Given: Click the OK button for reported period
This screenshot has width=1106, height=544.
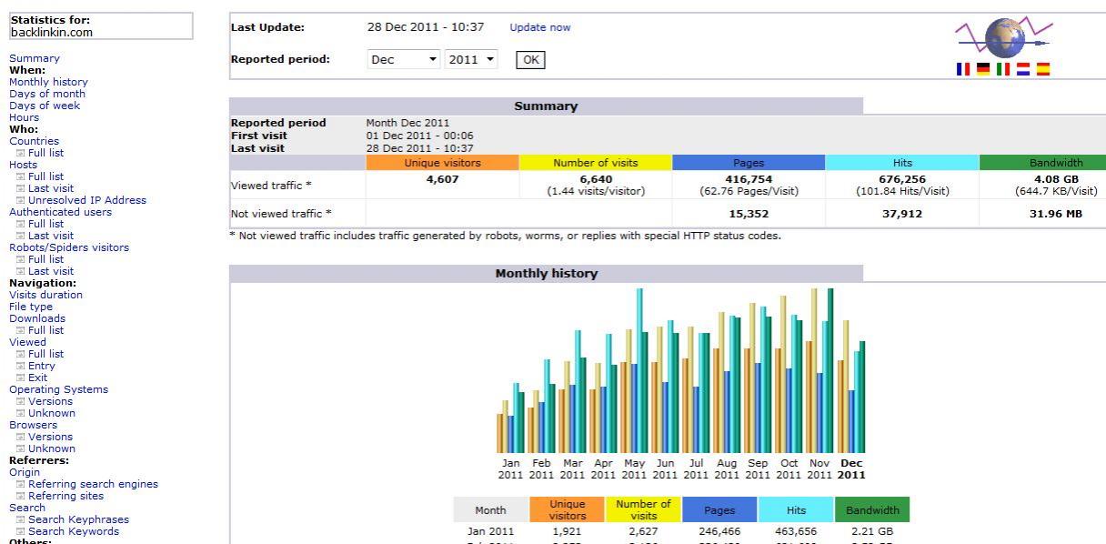Looking at the screenshot, I should tap(530, 60).
